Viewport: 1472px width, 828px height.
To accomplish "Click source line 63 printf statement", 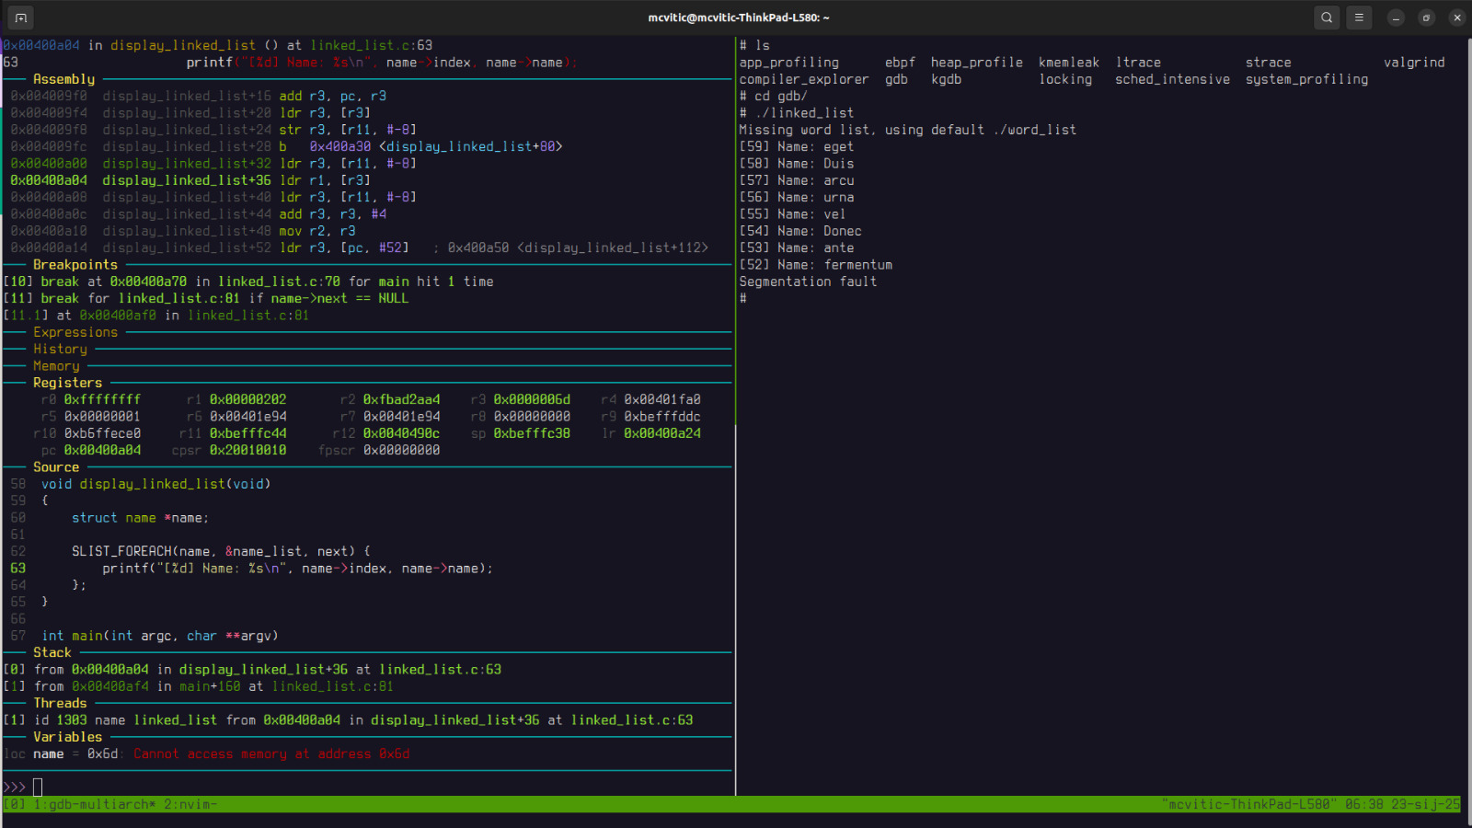I will coord(296,569).
